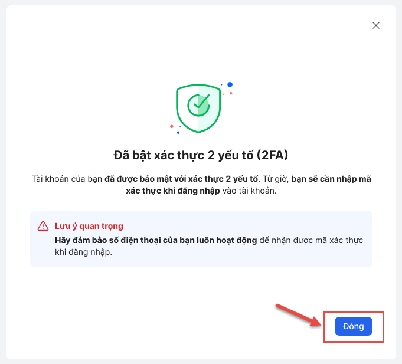Click the checkmark circle inside the shield
The height and width of the screenshot is (364, 402).
tap(198, 105)
